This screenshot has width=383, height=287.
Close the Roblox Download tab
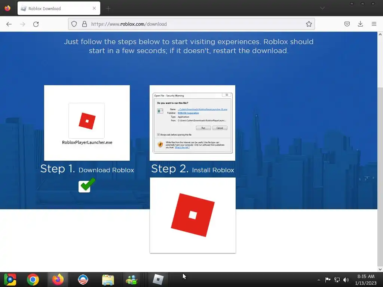click(x=94, y=8)
